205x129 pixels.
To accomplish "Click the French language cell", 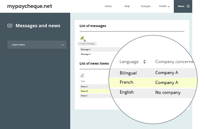I will (x=126, y=82).
